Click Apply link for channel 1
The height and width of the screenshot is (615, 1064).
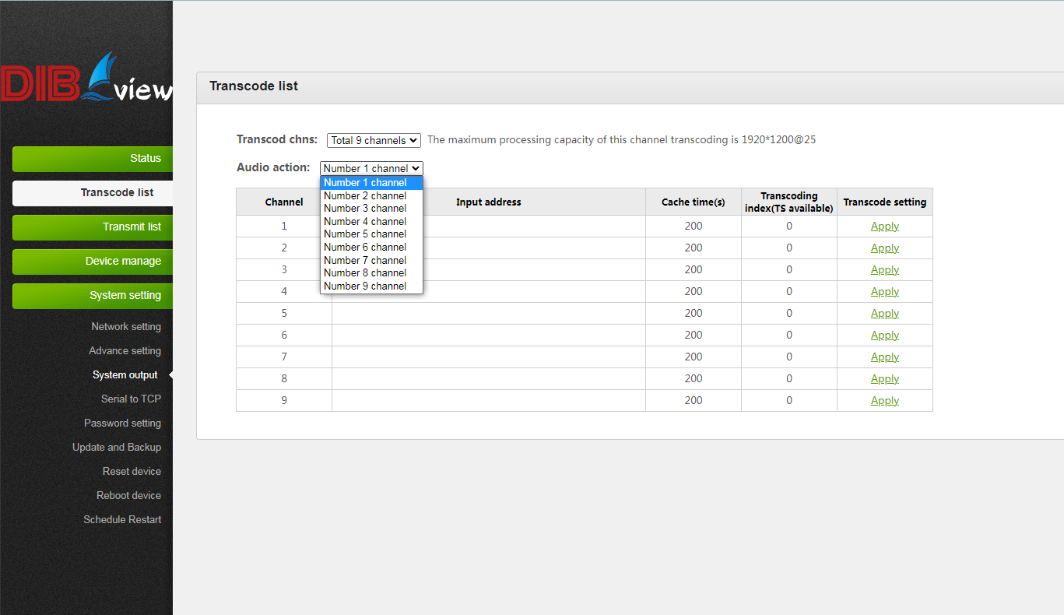884,227
